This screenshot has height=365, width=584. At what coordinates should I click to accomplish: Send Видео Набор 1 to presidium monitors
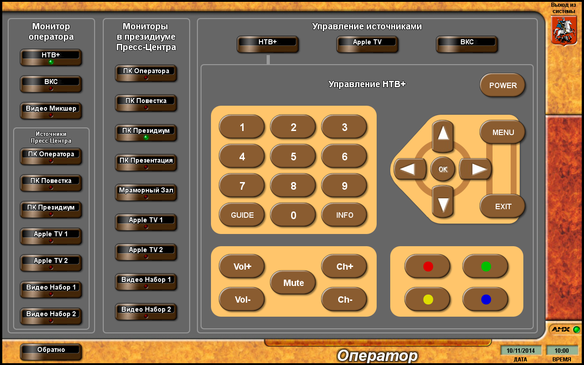click(146, 282)
